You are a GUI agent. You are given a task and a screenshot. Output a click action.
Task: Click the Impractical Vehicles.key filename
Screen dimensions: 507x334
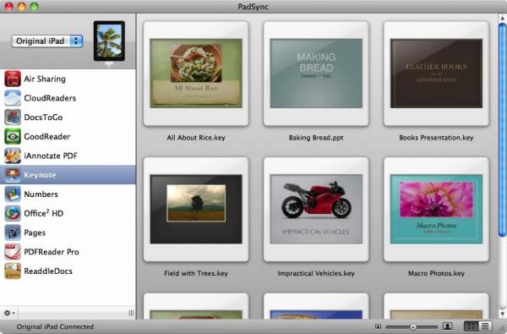tap(316, 273)
